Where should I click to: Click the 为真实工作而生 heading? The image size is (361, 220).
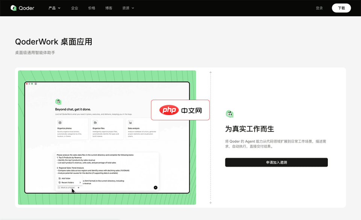click(250, 129)
